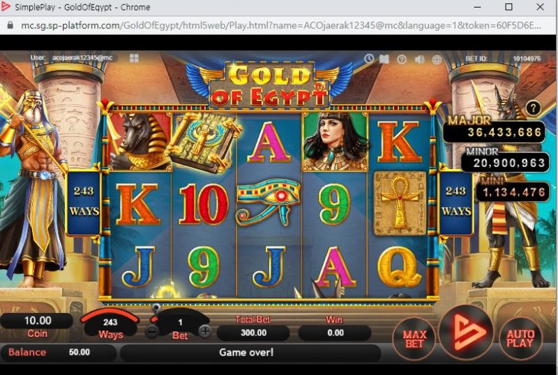Open the game lobby grid icon
Image resolution: width=558 pixels, height=375 pixels.
134,58
